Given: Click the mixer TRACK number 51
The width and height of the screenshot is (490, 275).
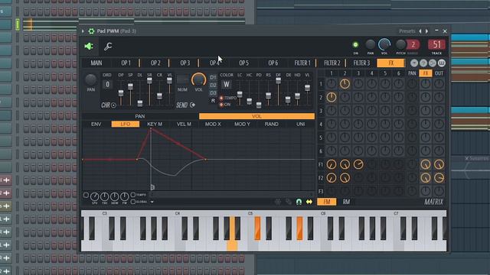Looking at the screenshot, I should tap(436, 44).
